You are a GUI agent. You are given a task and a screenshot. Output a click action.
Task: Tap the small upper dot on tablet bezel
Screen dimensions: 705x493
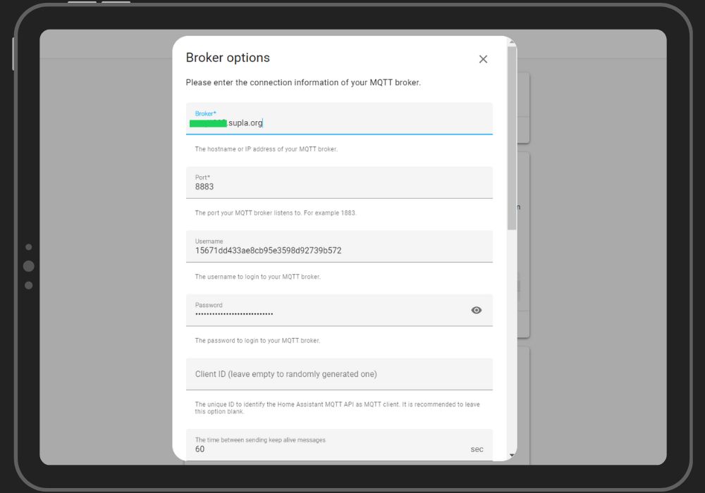click(x=29, y=247)
